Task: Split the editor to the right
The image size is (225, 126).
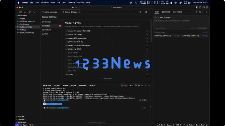Action: click(x=146, y=12)
